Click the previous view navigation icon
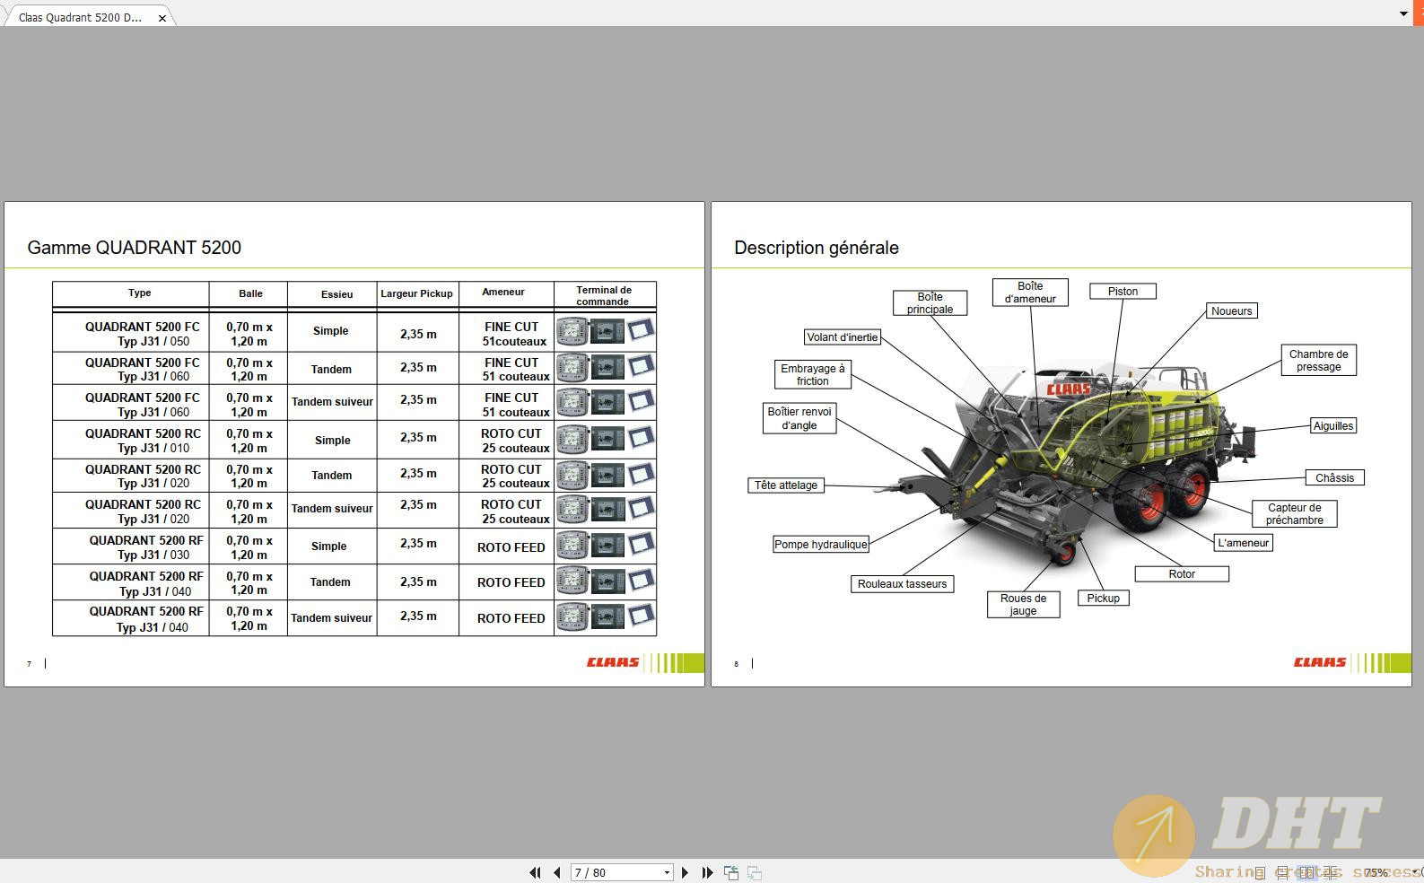 (x=731, y=872)
